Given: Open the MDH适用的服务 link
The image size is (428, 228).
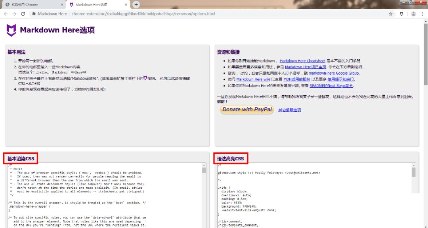Looking at the screenshot, I should (x=297, y=79).
